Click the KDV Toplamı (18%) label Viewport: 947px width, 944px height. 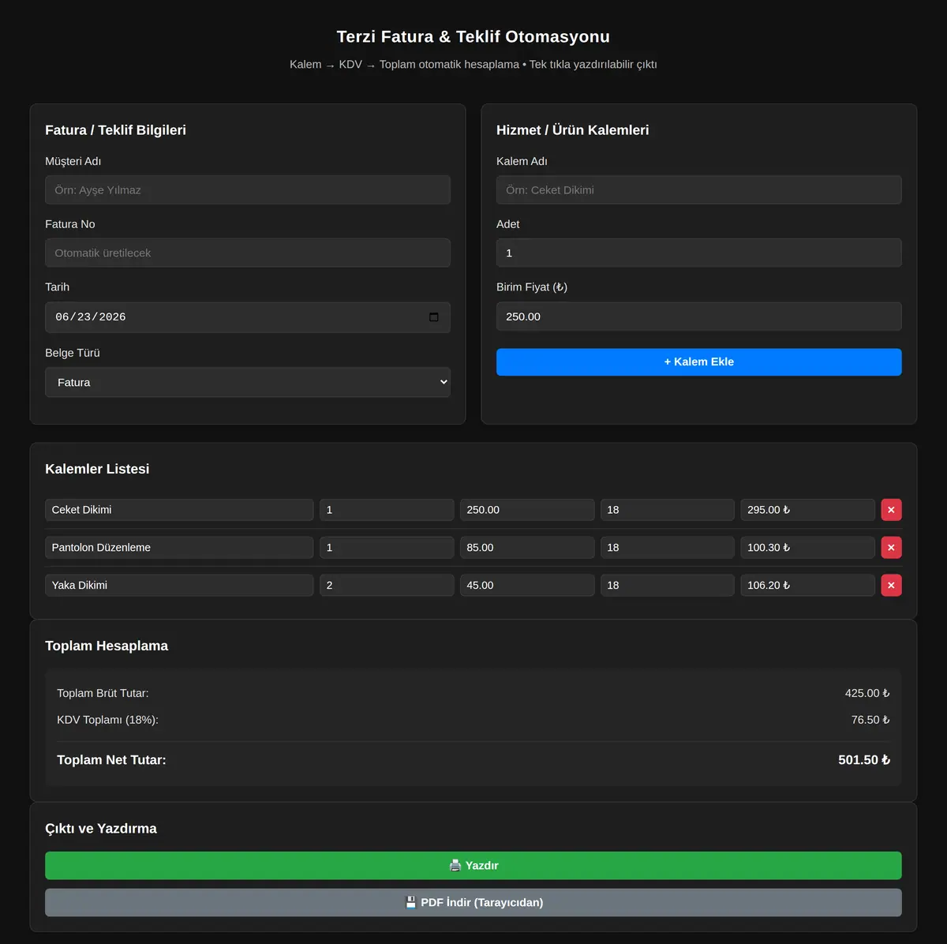click(x=107, y=720)
